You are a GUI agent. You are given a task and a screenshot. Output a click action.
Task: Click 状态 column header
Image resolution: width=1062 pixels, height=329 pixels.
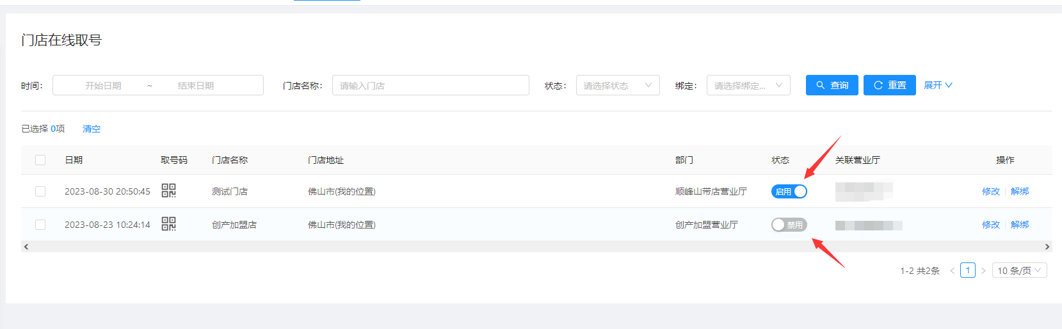tap(780, 160)
